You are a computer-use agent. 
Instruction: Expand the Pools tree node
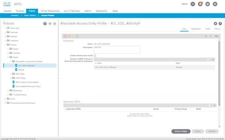(x=5, y=99)
